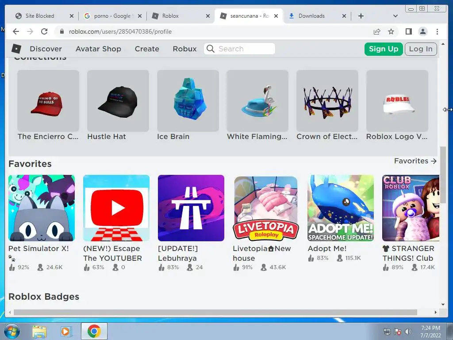Click the address bar URL
Image resolution: width=453 pixels, height=340 pixels.
click(120, 31)
